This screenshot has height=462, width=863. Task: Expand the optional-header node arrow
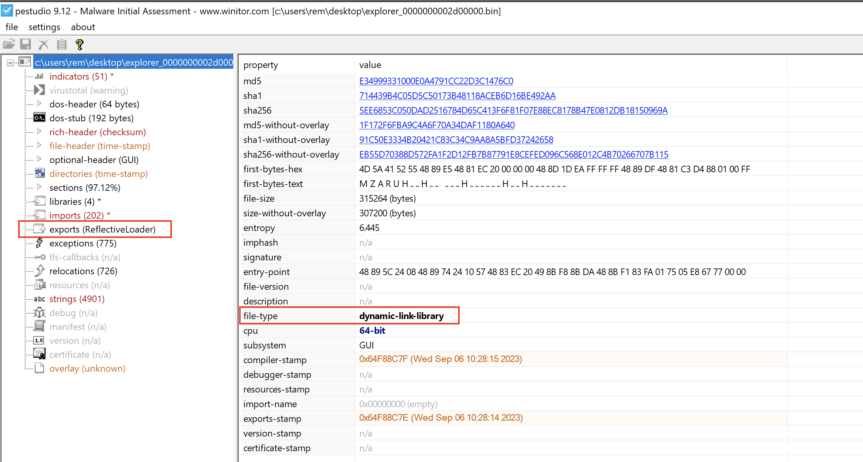(39, 159)
